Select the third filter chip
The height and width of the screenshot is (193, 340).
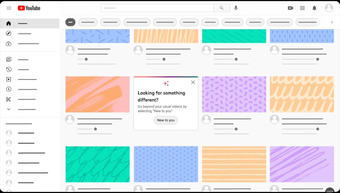coord(110,22)
